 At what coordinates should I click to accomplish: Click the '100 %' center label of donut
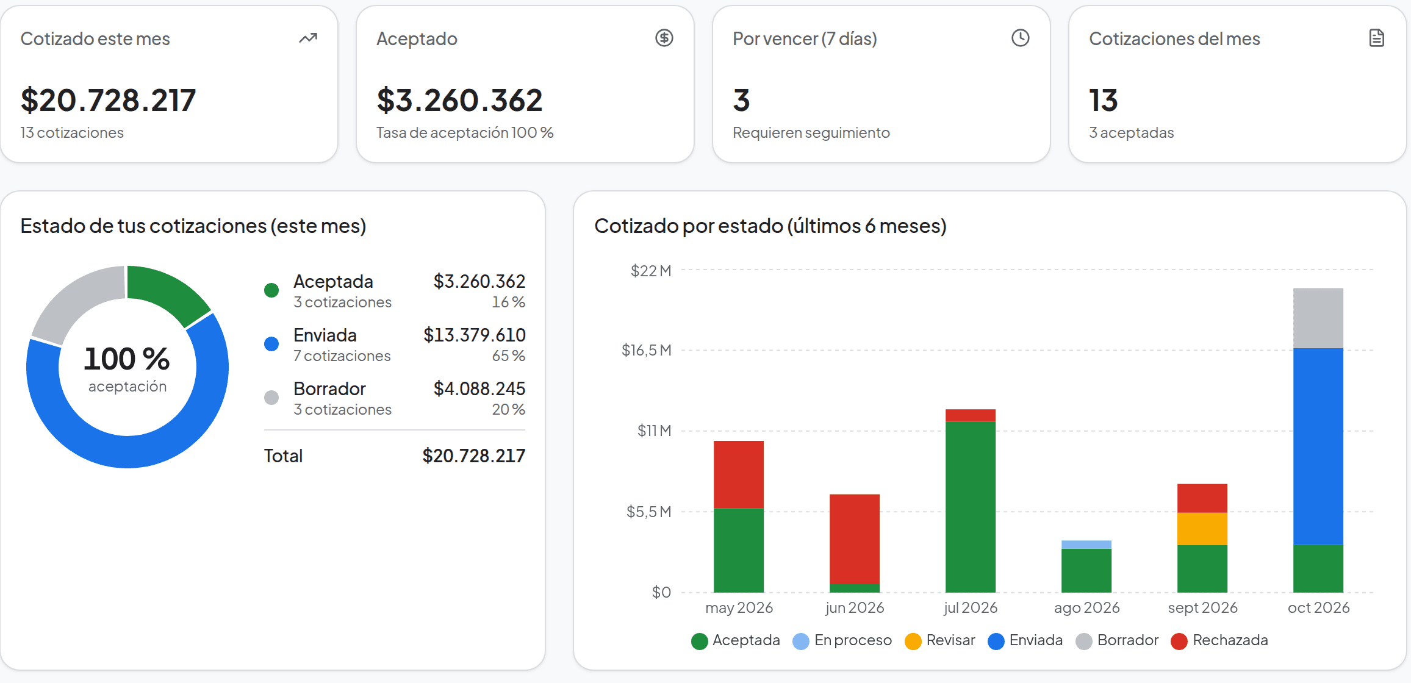127,359
